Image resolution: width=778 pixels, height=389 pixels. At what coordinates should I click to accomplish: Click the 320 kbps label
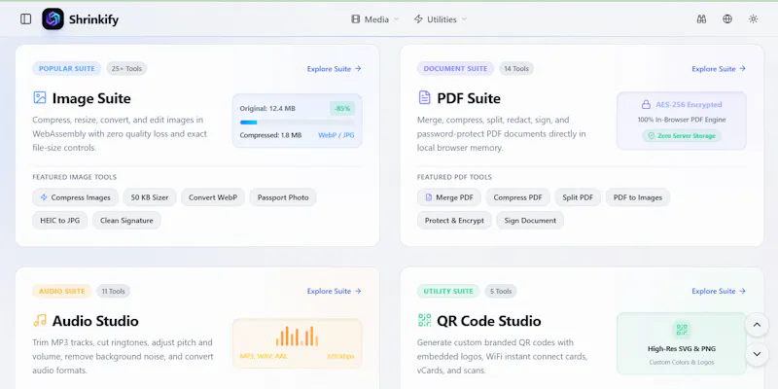coord(340,356)
